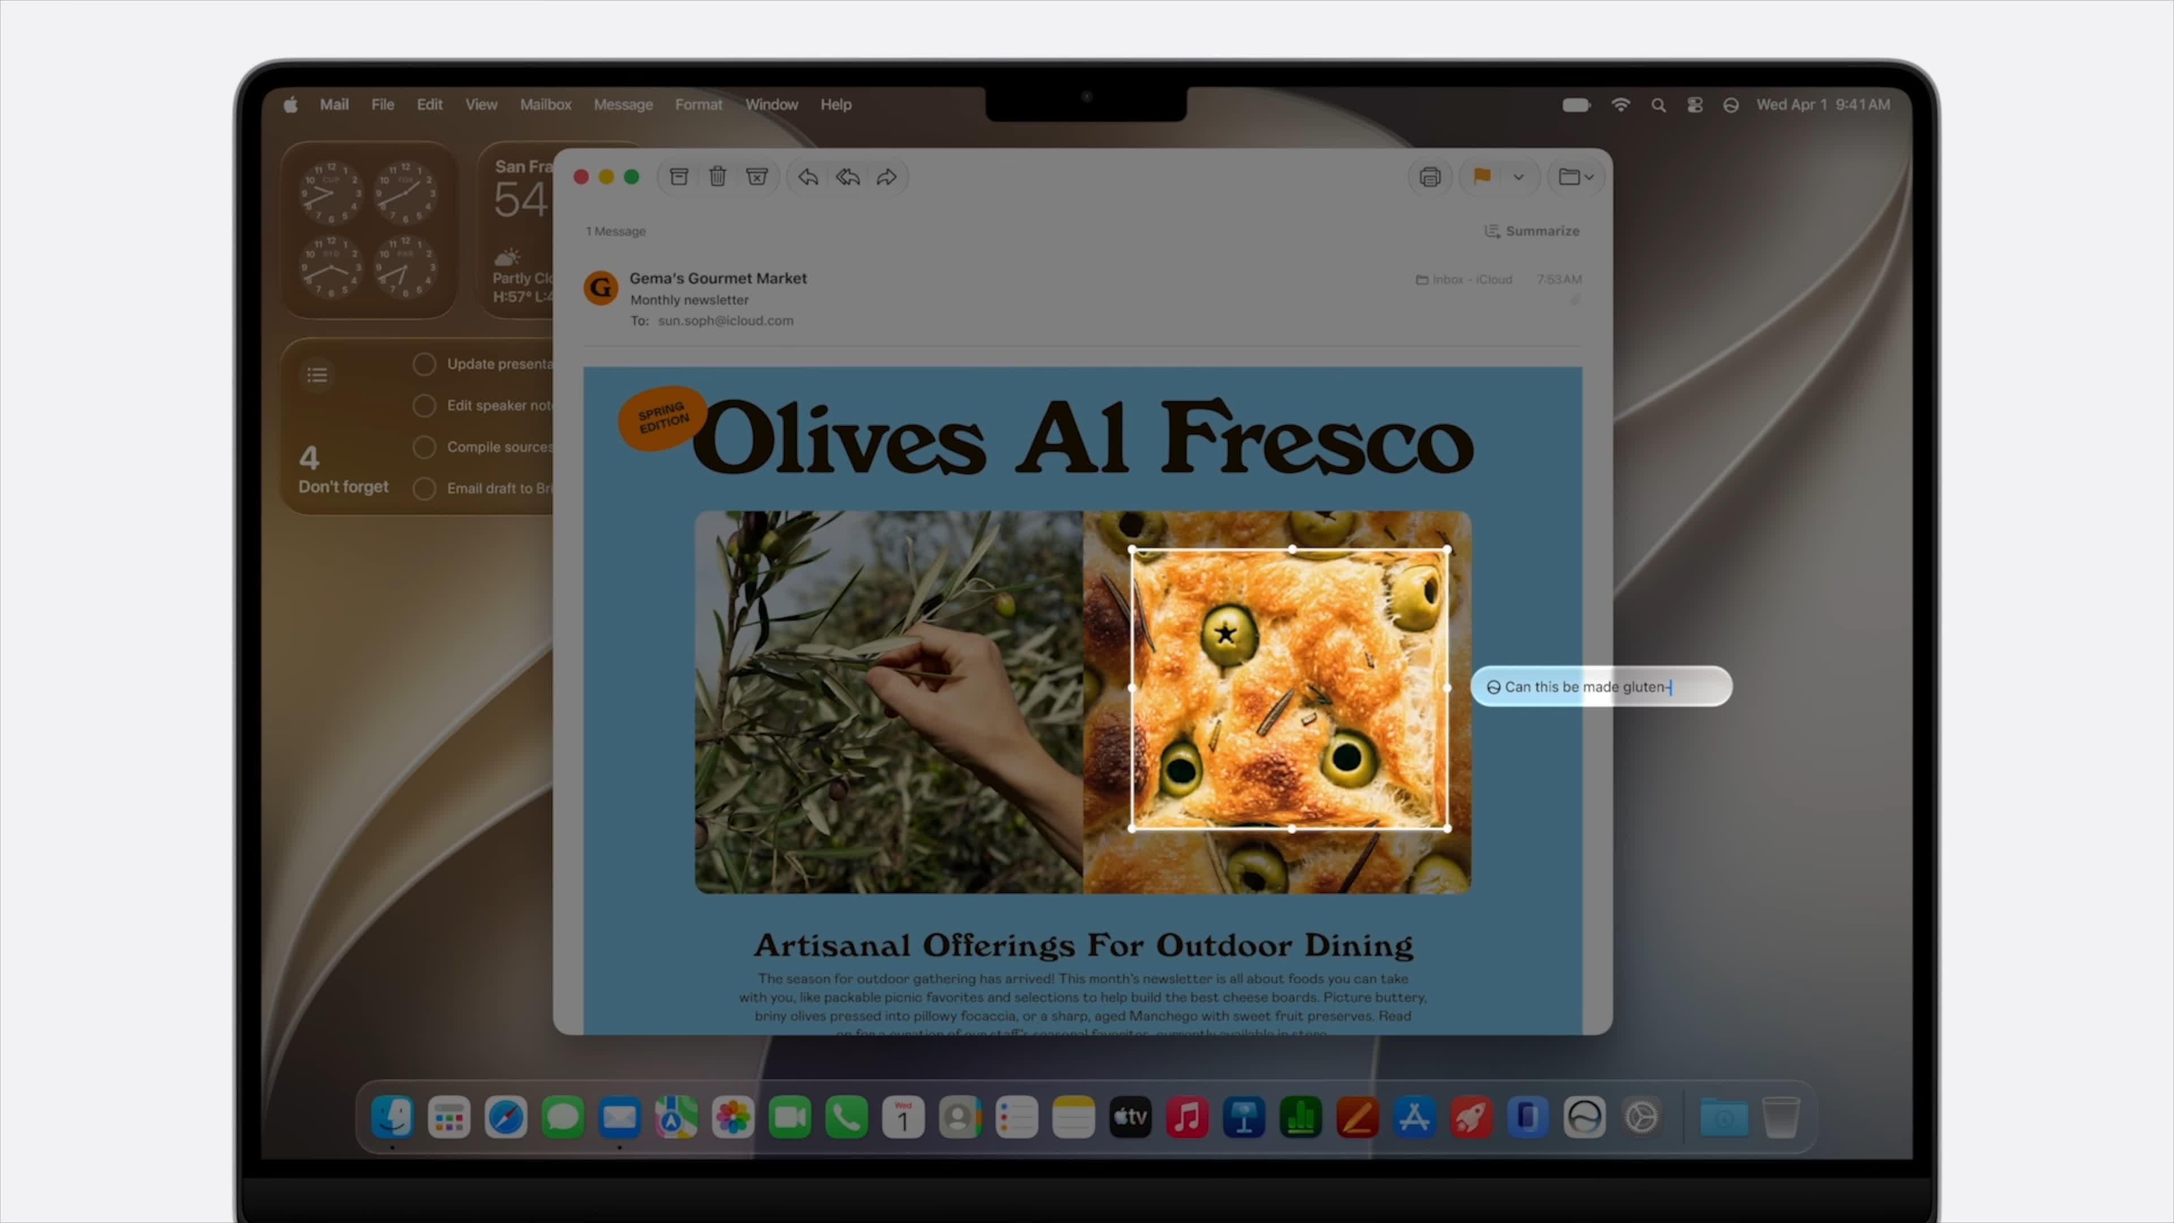Screen dimensions: 2174x1223
Task: Click the sender avatar 'G' icon
Action: pyautogui.click(x=601, y=288)
